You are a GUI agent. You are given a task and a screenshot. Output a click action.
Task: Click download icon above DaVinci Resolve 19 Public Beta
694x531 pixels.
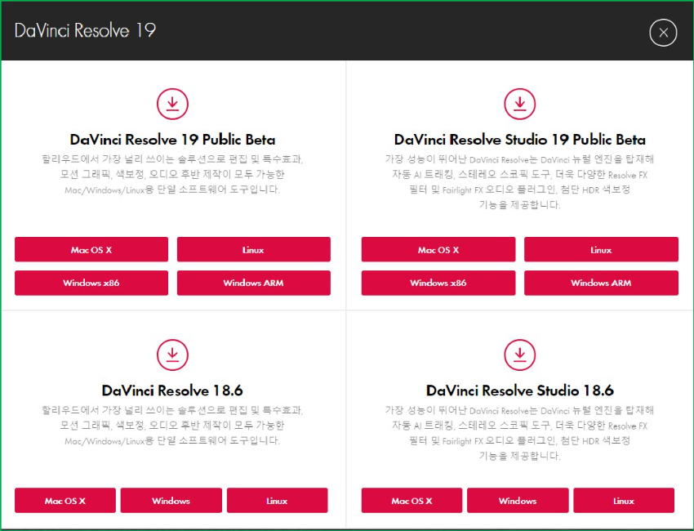[x=172, y=104]
